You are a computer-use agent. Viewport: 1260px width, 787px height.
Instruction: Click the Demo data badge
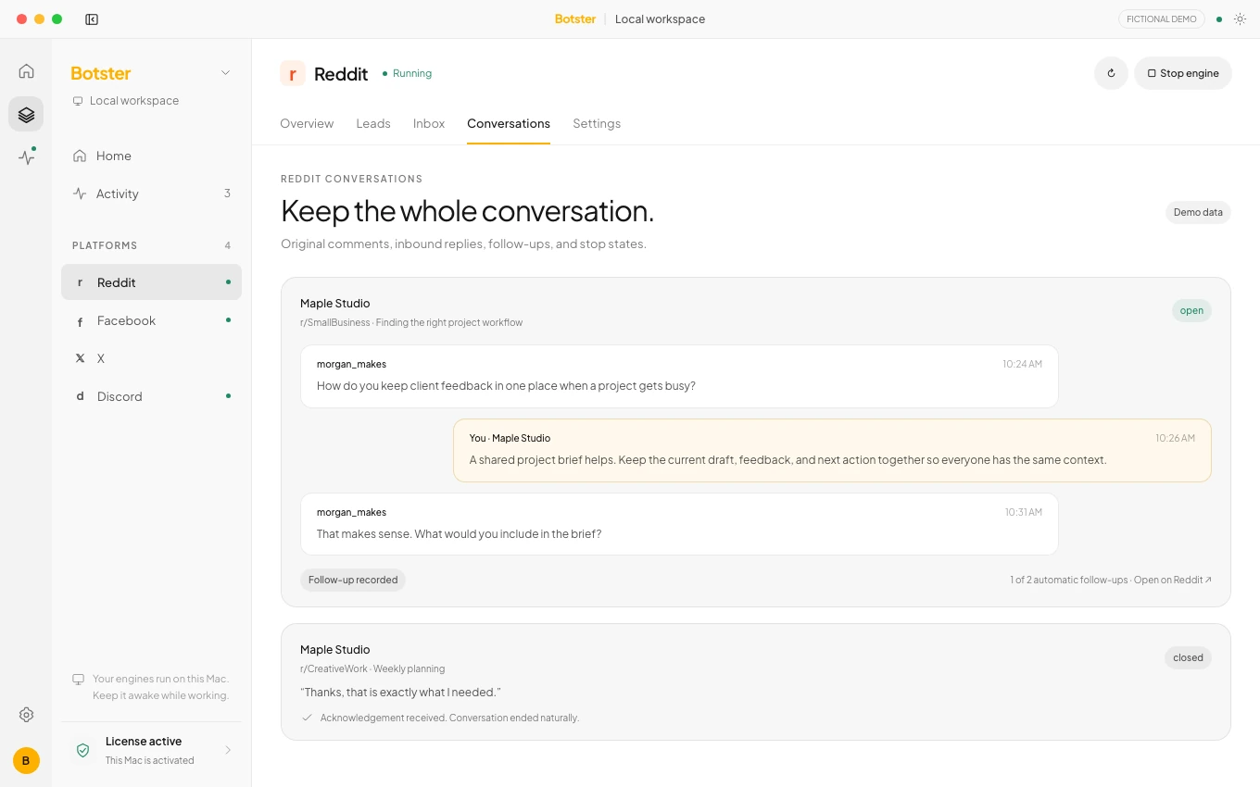click(1198, 212)
